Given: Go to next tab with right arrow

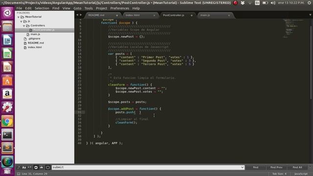Looking at the screenshot, I should click(x=81, y=15).
